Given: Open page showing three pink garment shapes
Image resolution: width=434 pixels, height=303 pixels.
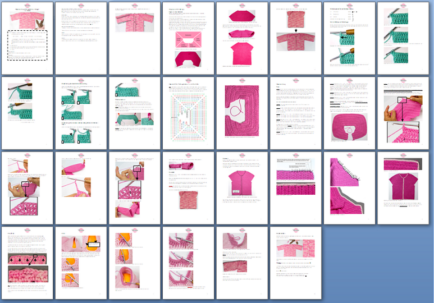Looking at the screenshot, I should [243, 39].
